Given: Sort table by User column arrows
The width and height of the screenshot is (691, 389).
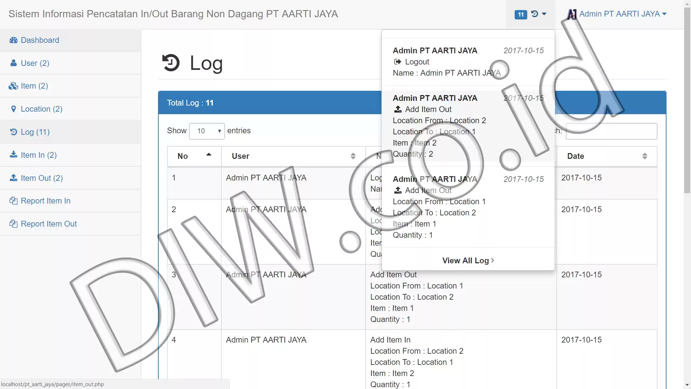Looking at the screenshot, I should (353, 156).
